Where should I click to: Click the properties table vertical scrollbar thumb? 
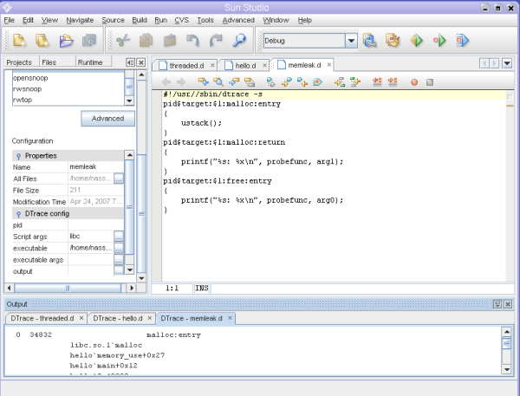click(x=129, y=207)
